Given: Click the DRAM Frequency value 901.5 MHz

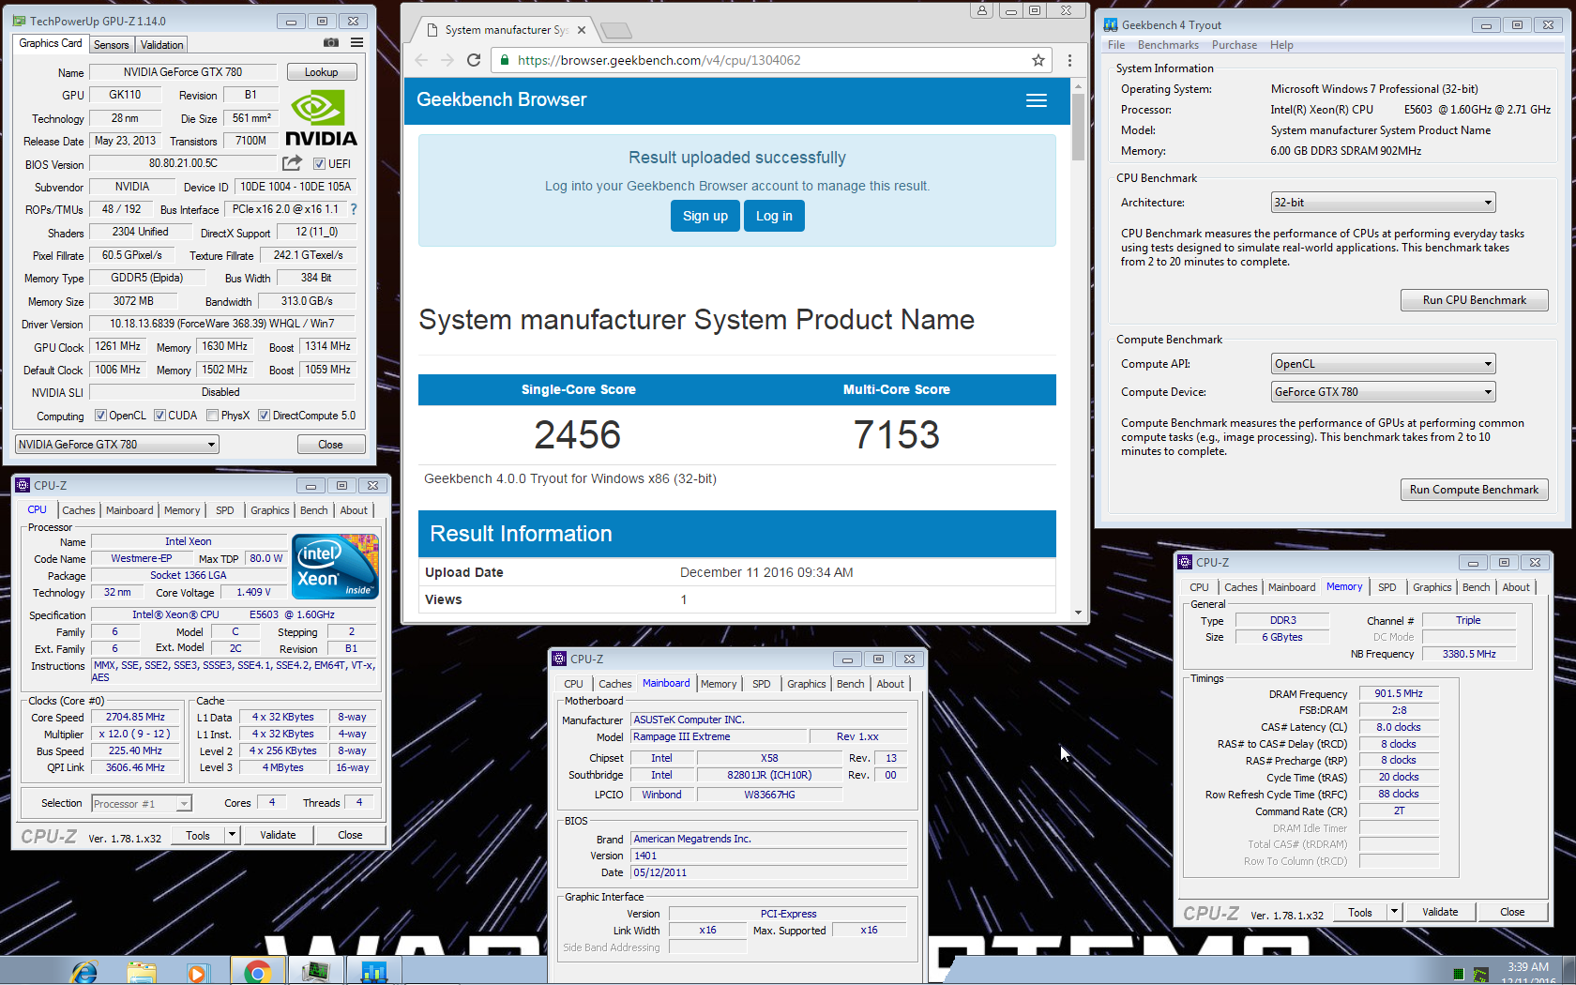Looking at the screenshot, I should point(1399,694).
